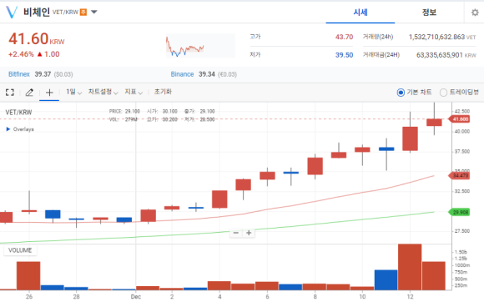Open the settings gear icon

tap(475, 13)
